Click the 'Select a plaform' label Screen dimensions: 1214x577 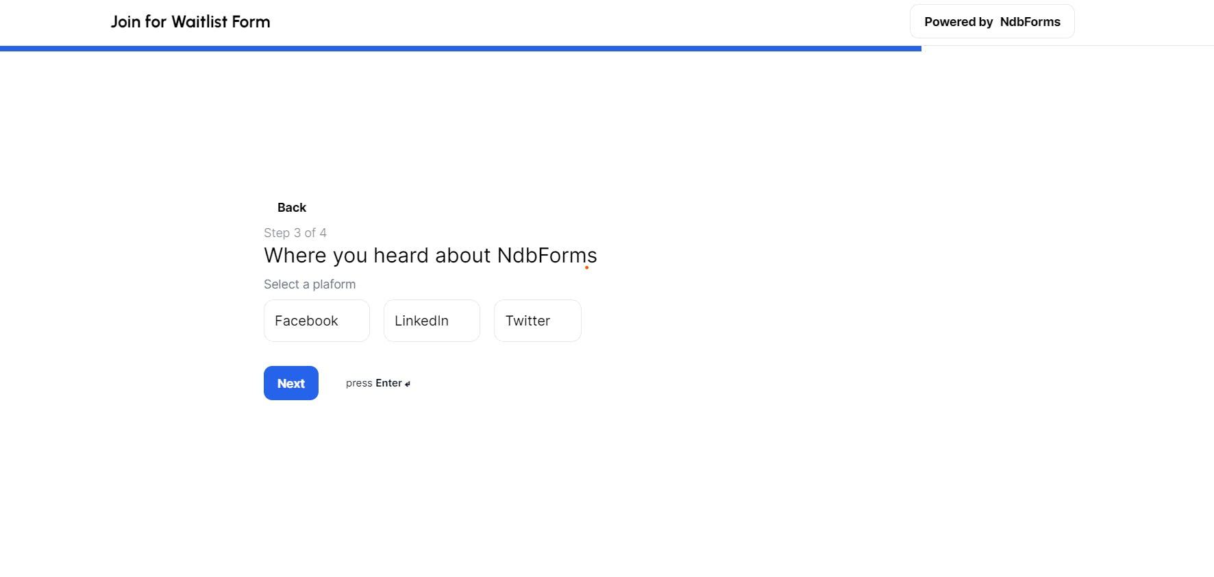tap(310, 284)
